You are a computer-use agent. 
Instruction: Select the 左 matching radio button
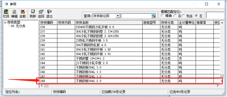click(x=196, y=16)
